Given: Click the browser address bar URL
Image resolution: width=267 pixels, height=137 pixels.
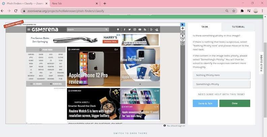Looking at the screenshot, I should point(66,11).
